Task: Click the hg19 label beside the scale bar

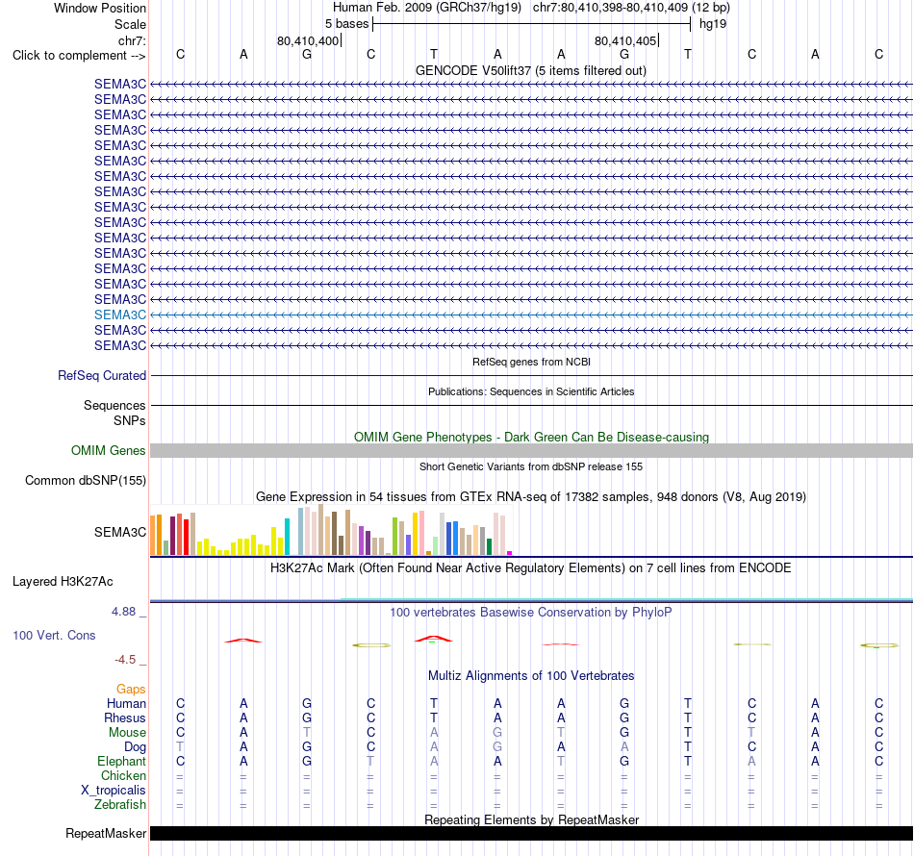Action: click(x=713, y=24)
